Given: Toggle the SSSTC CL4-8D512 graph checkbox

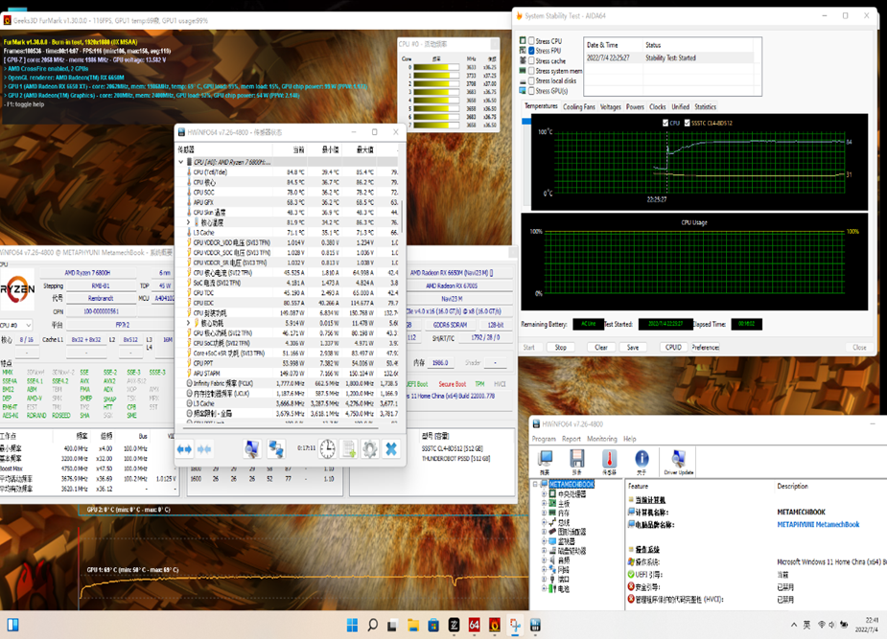Looking at the screenshot, I should coord(687,123).
